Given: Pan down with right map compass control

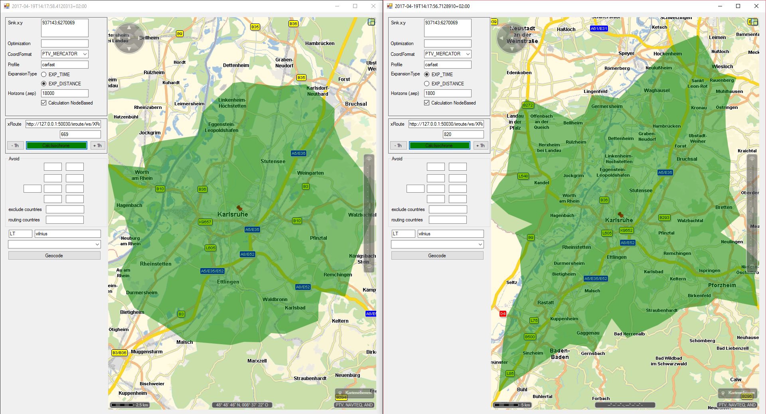Looking at the screenshot, I should pyautogui.click(x=512, y=49).
